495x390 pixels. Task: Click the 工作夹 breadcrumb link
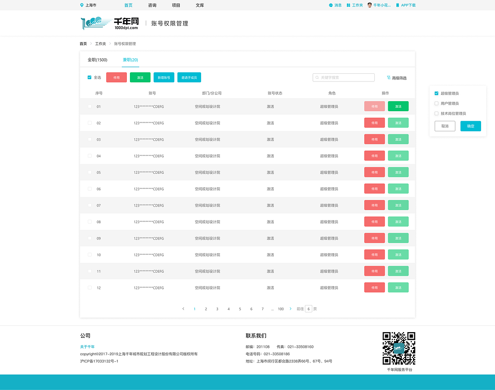tap(101, 44)
